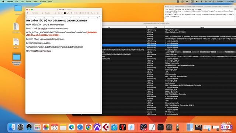This screenshot has width=236, height=133.
Task: Open Spotlight search from menu bar
Action: click(x=210, y=1)
